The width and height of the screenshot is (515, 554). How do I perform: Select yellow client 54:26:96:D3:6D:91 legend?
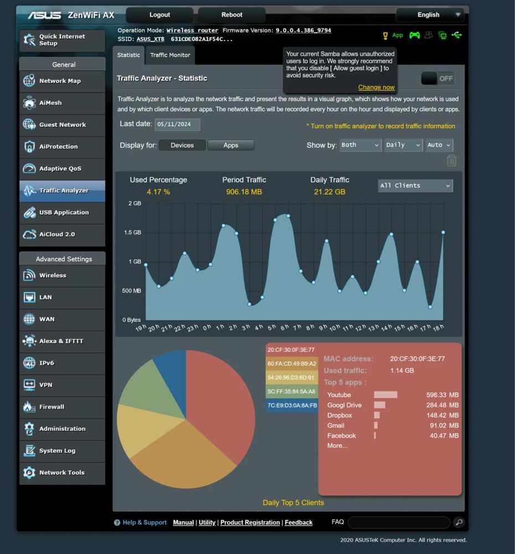click(x=292, y=377)
